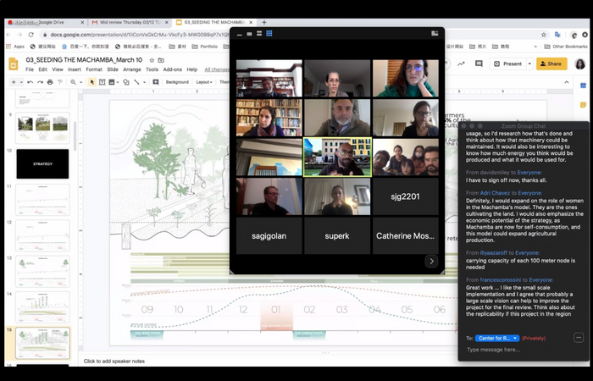This screenshot has width=593, height=381.
Task: Select the sjg2201 participant tile
Action: click(x=406, y=196)
